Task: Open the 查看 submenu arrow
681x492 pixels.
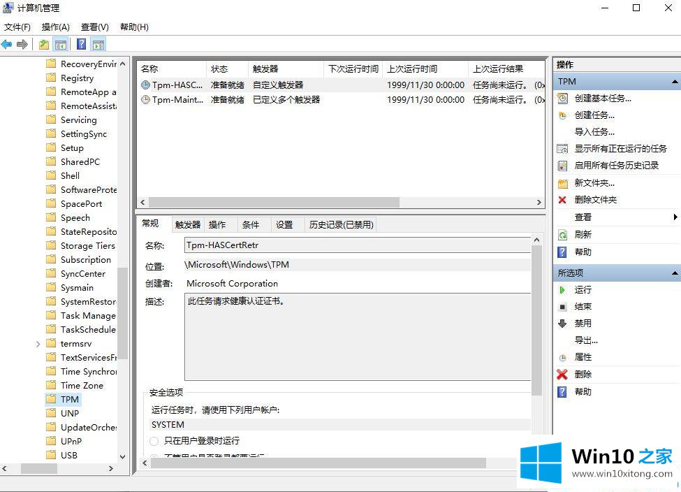Action: (675, 217)
